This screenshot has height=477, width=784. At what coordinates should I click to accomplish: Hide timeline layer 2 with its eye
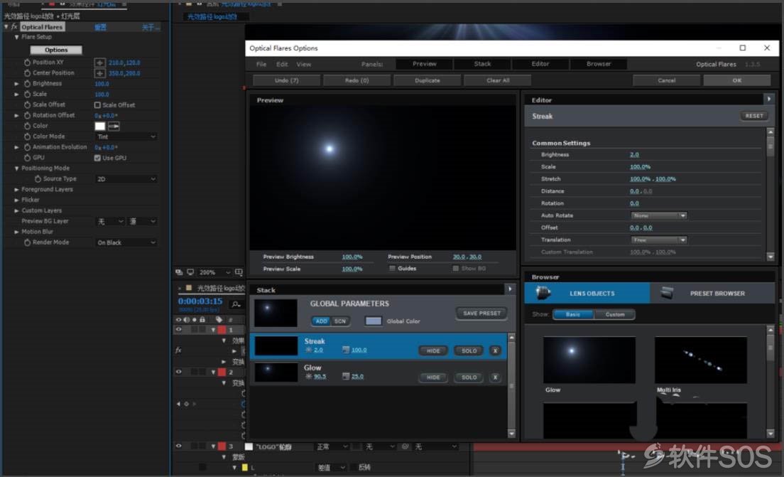click(x=178, y=372)
